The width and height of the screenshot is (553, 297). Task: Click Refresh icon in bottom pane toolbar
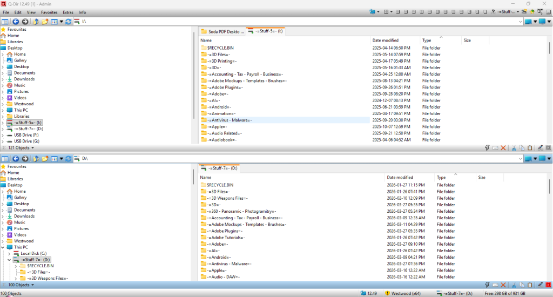(x=69, y=159)
